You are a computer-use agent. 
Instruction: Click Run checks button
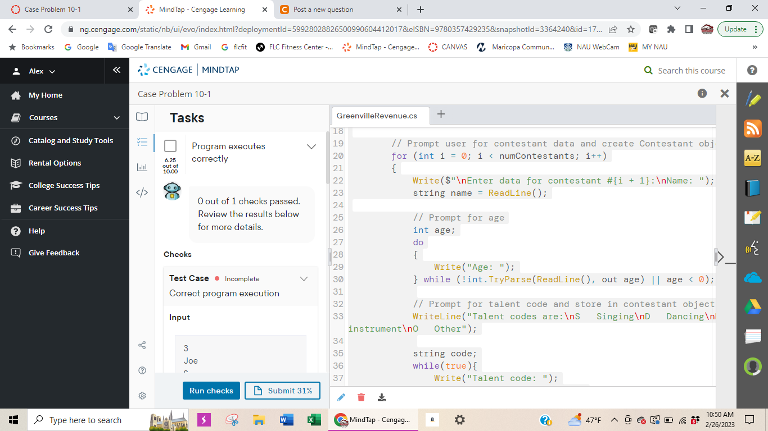pyautogui.click(x=211, y=391)
